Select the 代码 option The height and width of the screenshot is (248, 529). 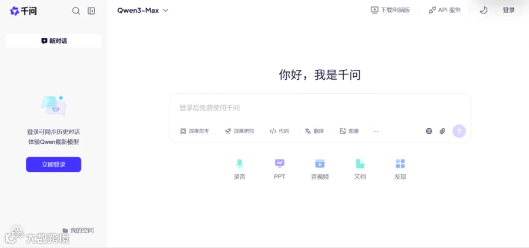(x=279, y=131)
